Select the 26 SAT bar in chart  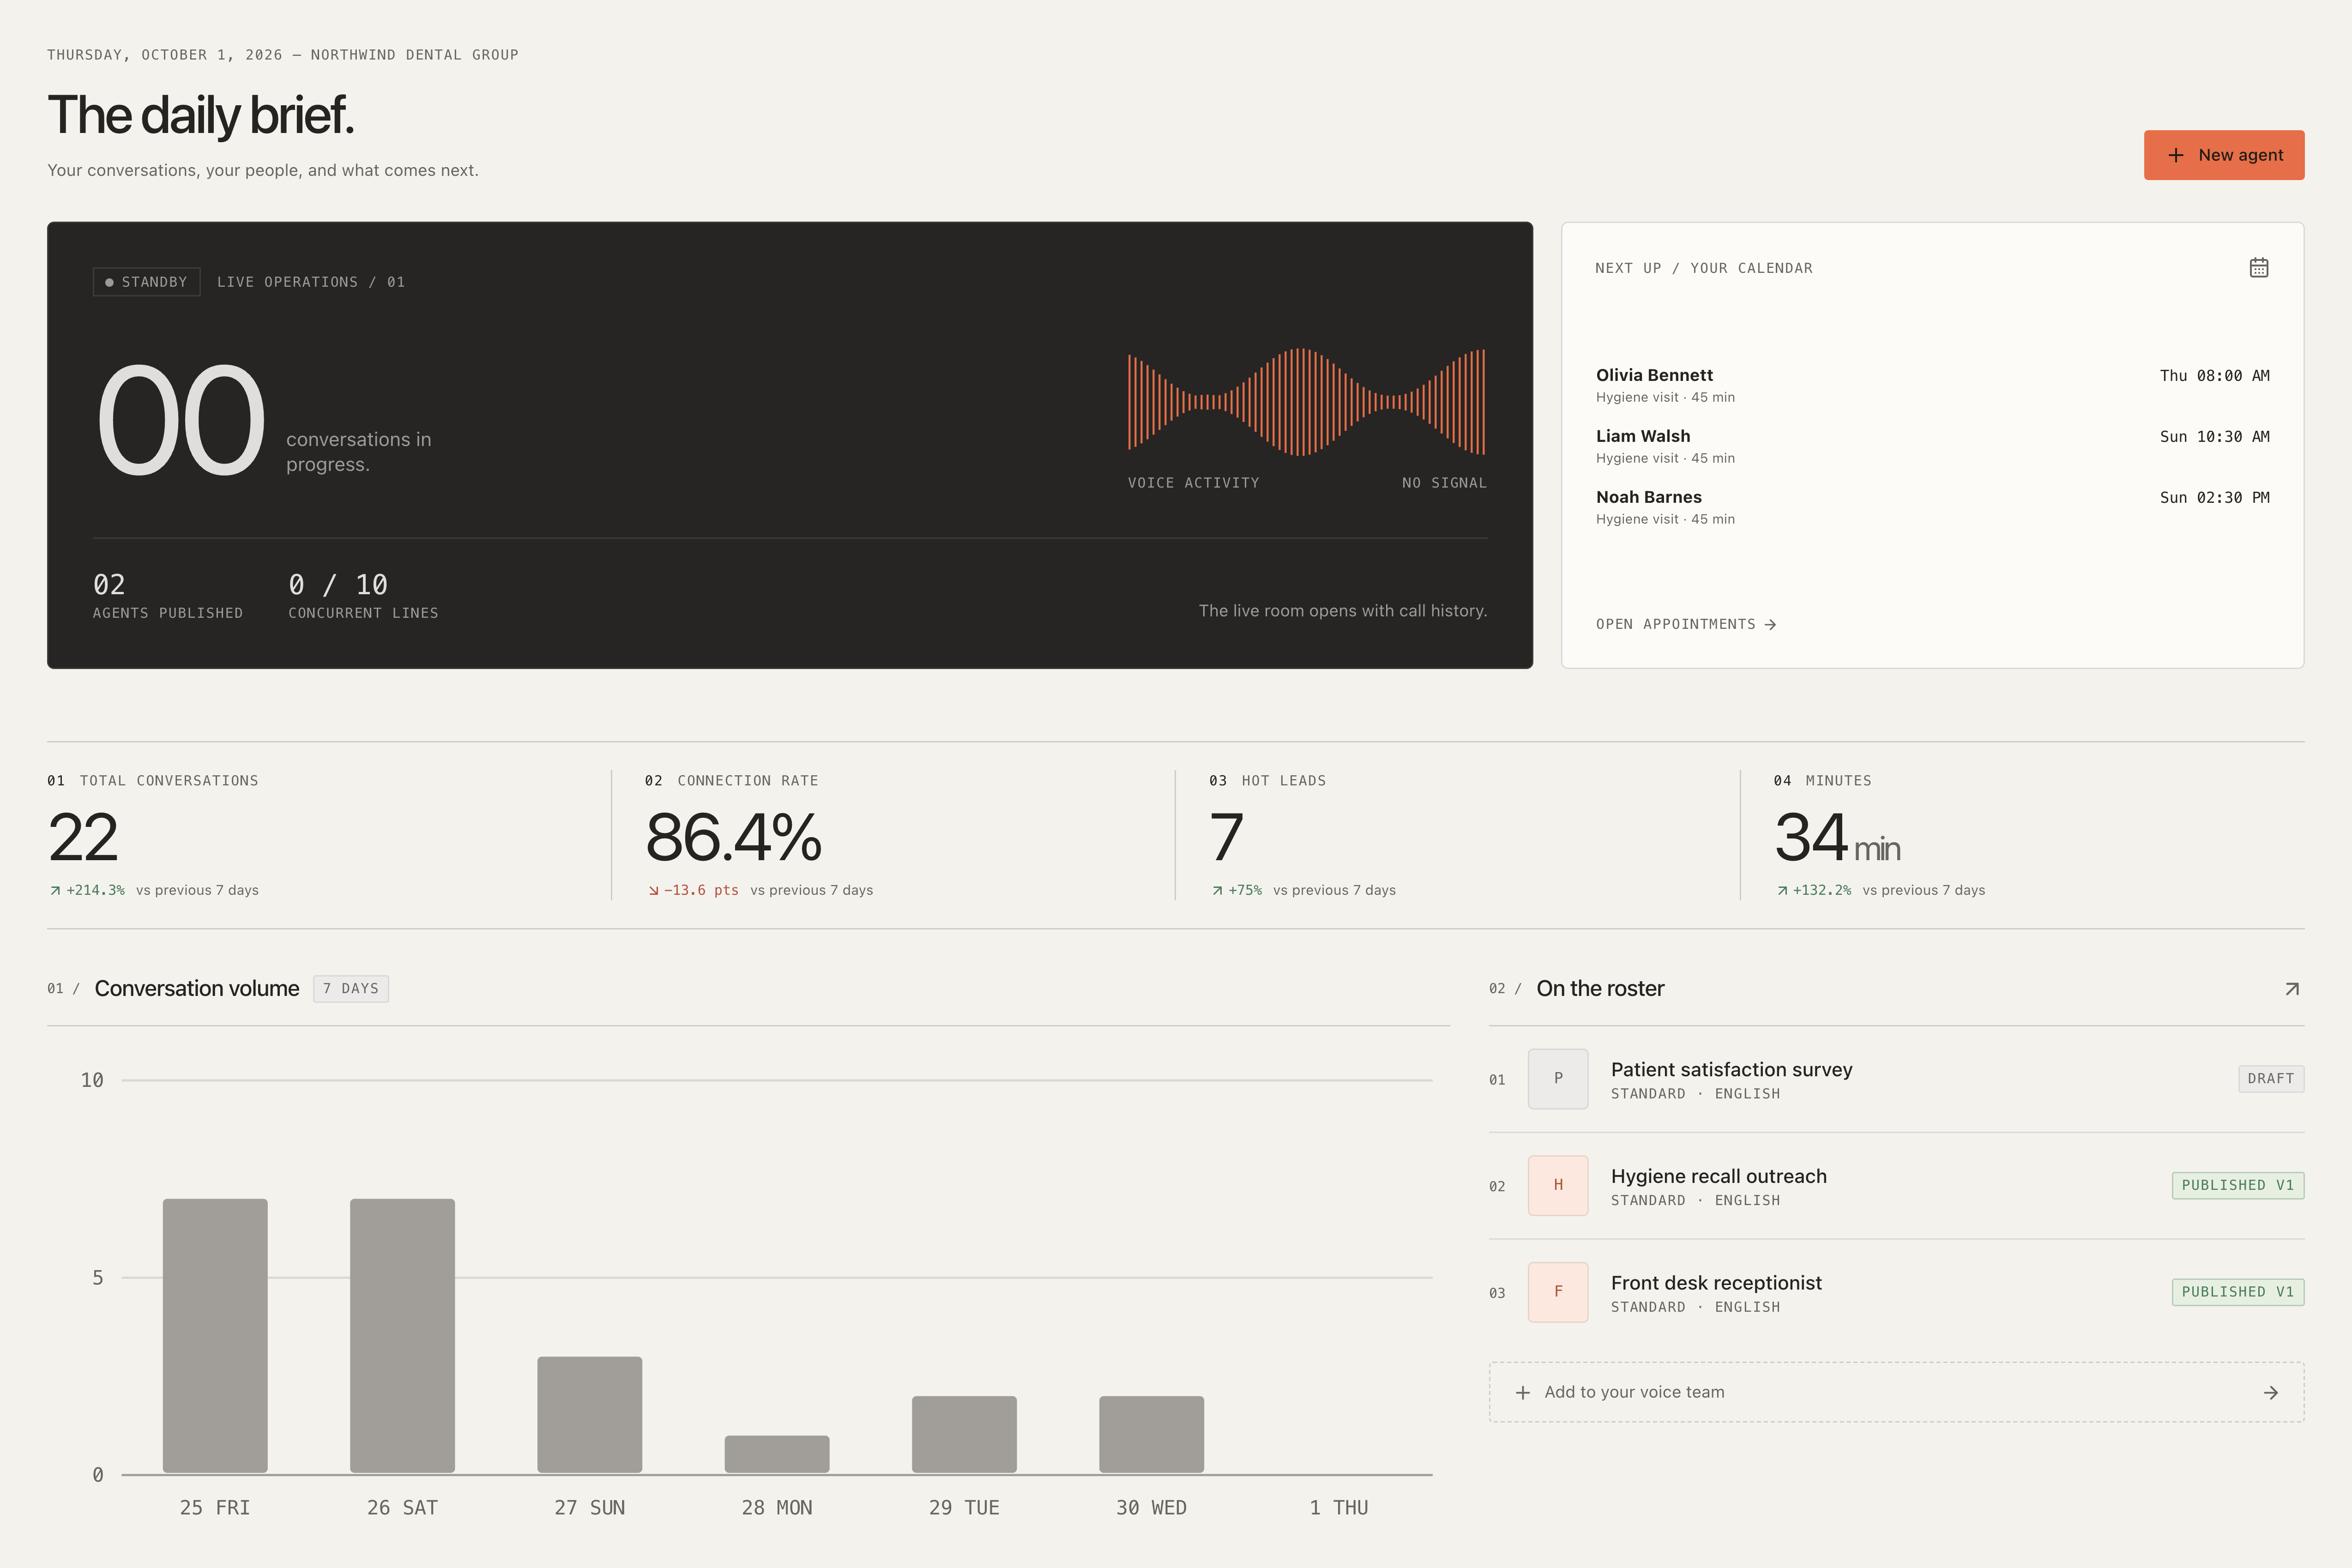(x=402, y=1336)
